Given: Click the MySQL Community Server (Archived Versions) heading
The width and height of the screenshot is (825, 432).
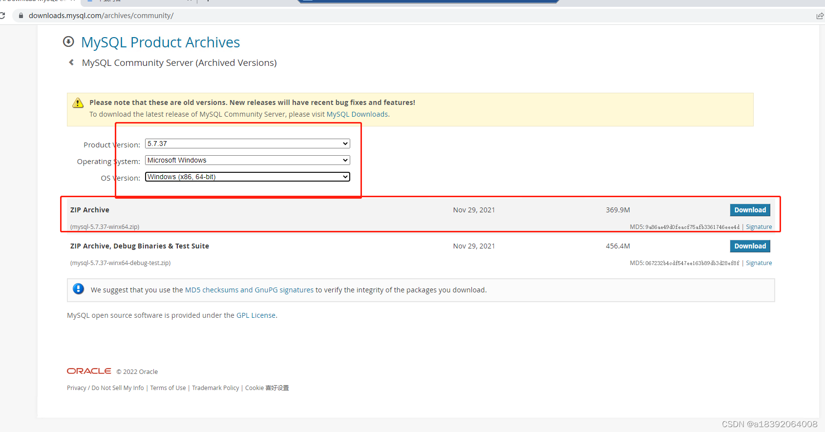Looking at the screenshot, I should pos(179,63).
